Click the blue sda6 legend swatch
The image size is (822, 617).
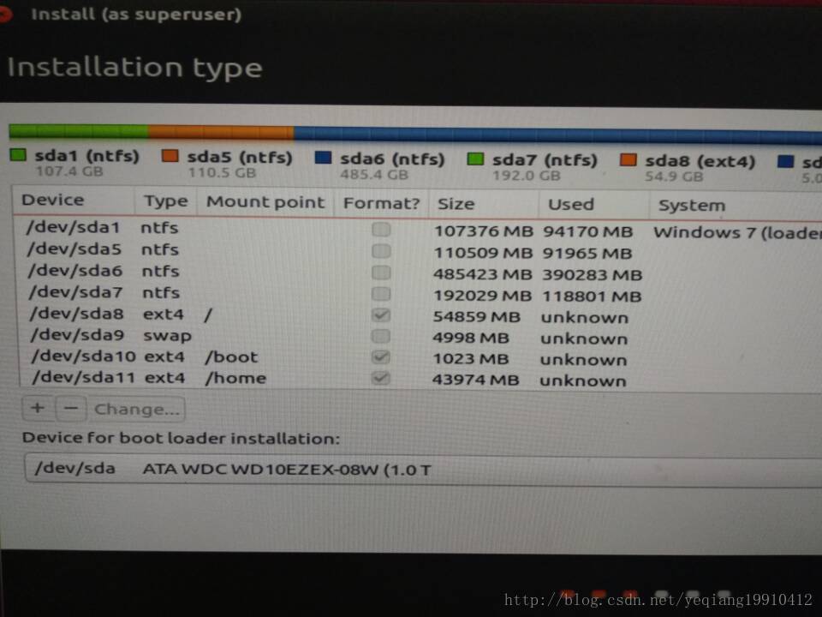point(323,158)
